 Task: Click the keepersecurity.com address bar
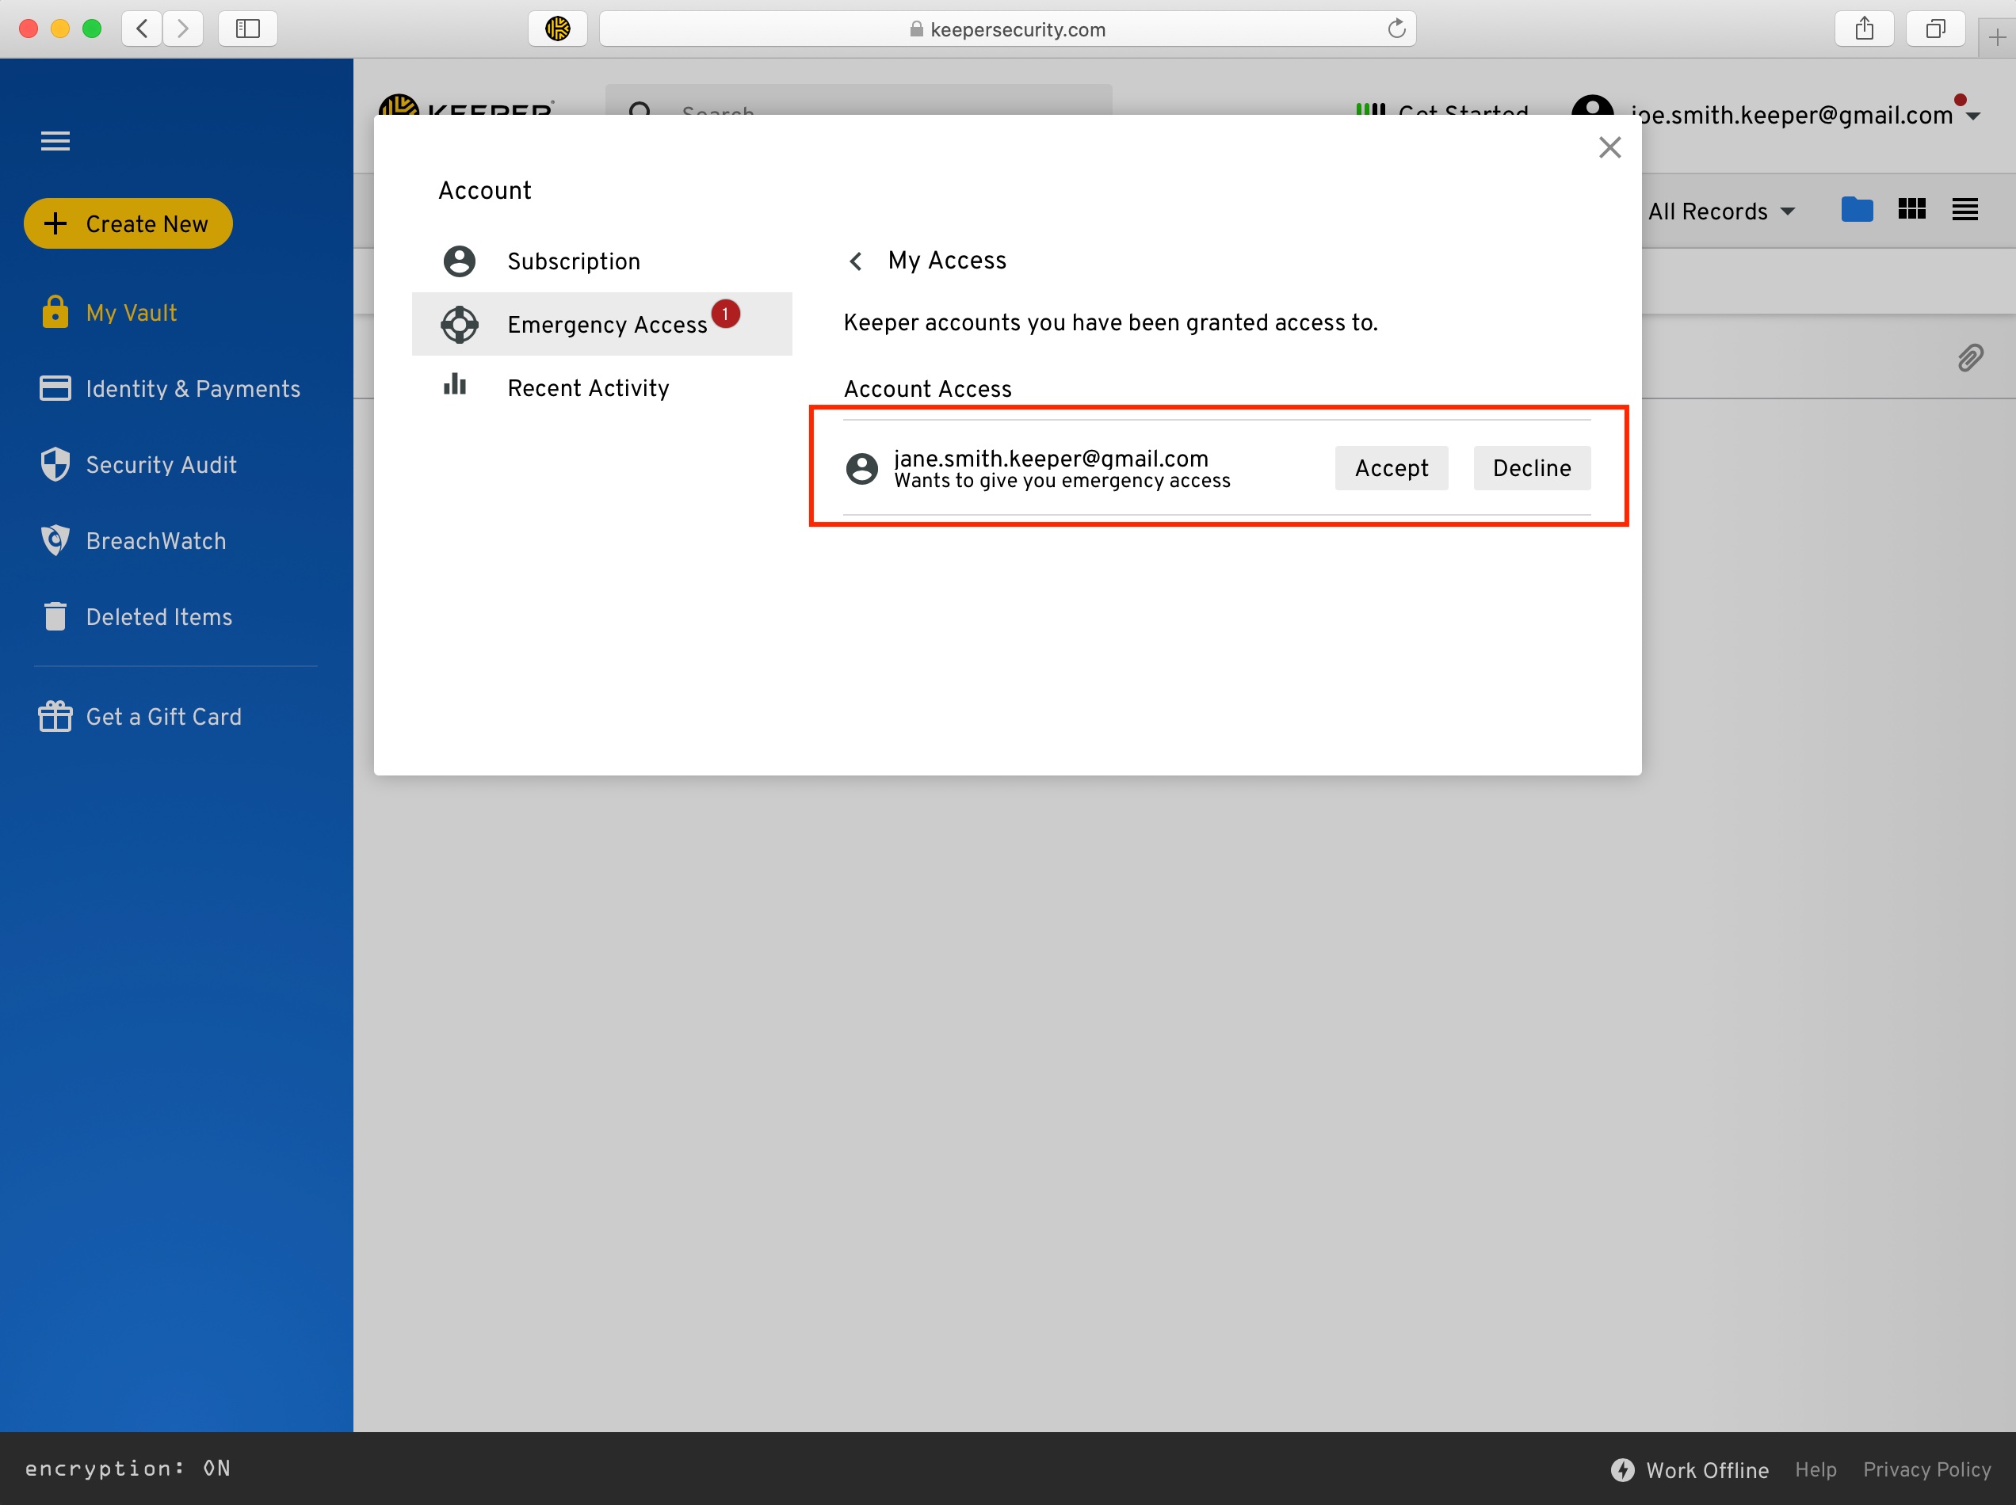[x=1007, y=29]
